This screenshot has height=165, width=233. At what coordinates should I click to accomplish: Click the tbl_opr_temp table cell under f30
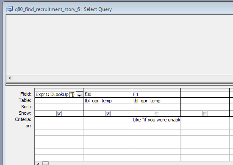pos(108,101)
